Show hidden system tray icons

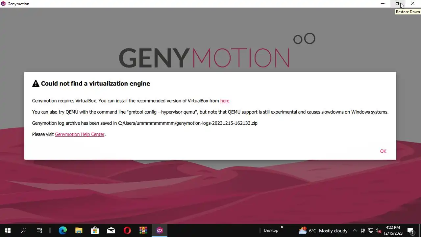[x=355, y=230]
